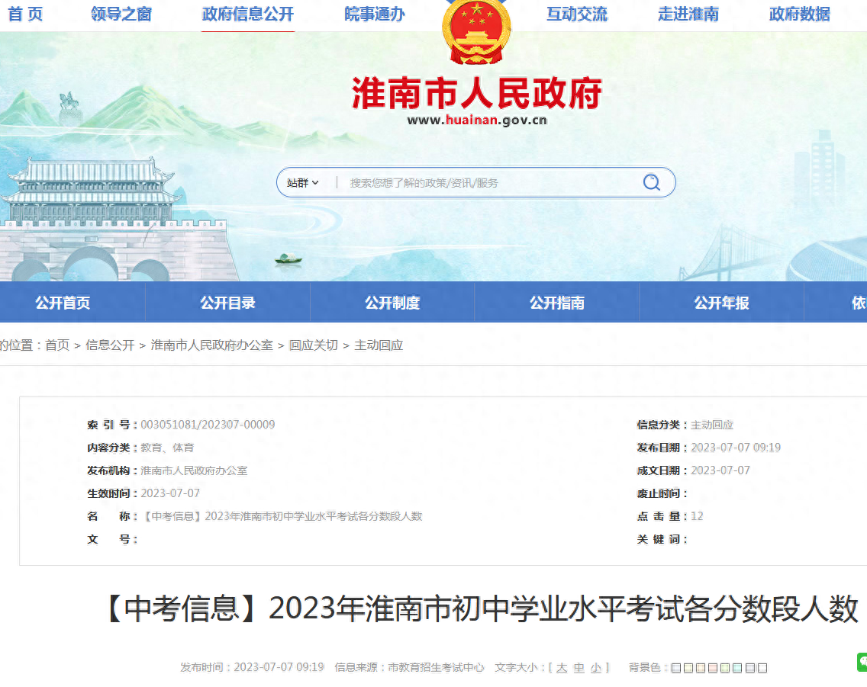Select the pink background color swatch

tap(712, 668)
